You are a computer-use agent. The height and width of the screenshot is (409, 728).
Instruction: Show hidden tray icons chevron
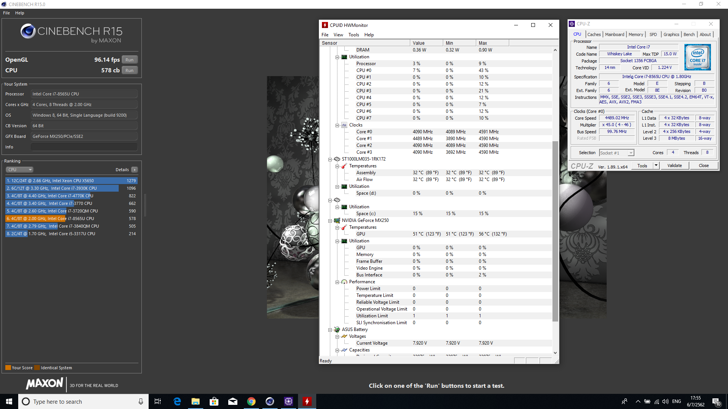click(638, 401)
